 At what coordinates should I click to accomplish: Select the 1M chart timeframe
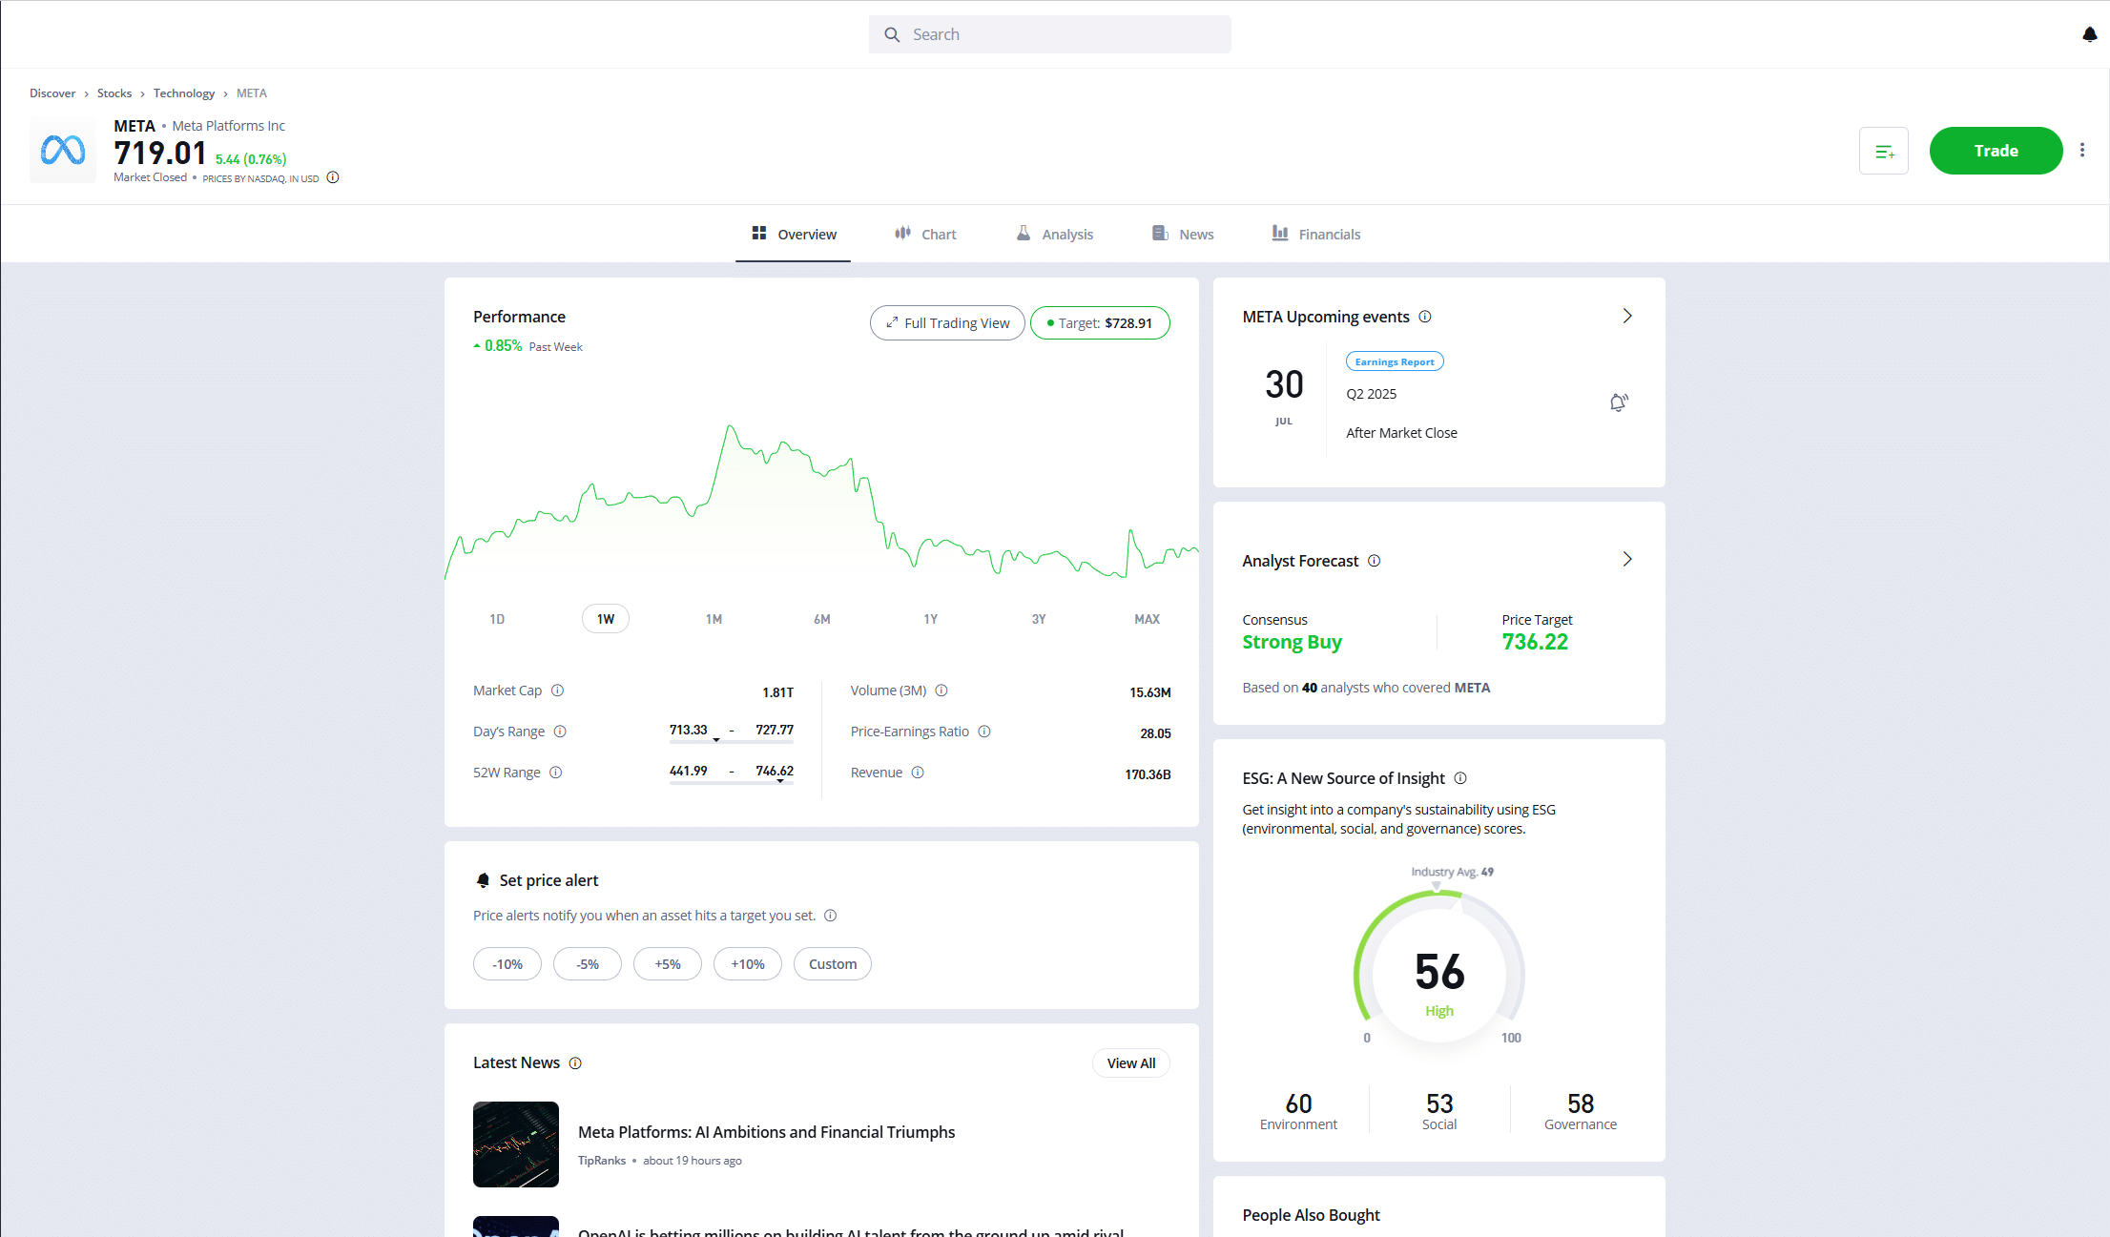(x=714, y=619)
